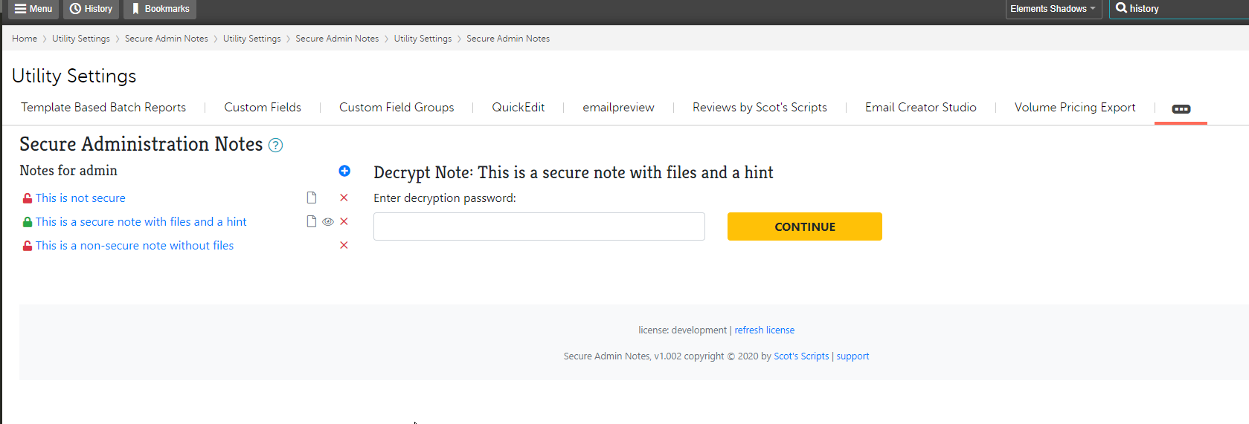This screenshot has width=1249, height=424.
Task: Click the green lock icon on secure note
Action: click(x=28, y=222)
